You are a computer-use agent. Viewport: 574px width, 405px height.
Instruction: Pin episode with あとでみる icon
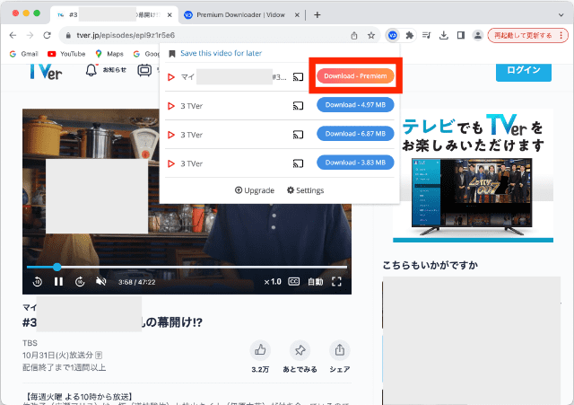300,350
